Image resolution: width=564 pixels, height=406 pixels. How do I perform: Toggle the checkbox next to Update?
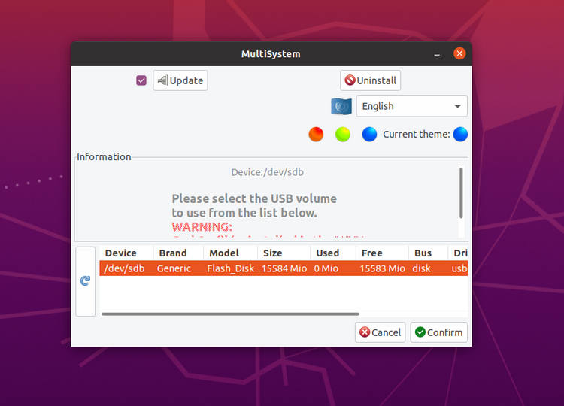click(x=141, y=80)
